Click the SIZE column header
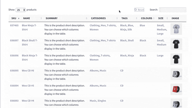This screenshot has width=192, height=108. [162, 18]
